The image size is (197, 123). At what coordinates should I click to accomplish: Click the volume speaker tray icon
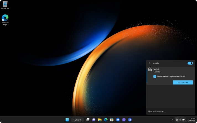pyautogui.click(x=180, y=120)
